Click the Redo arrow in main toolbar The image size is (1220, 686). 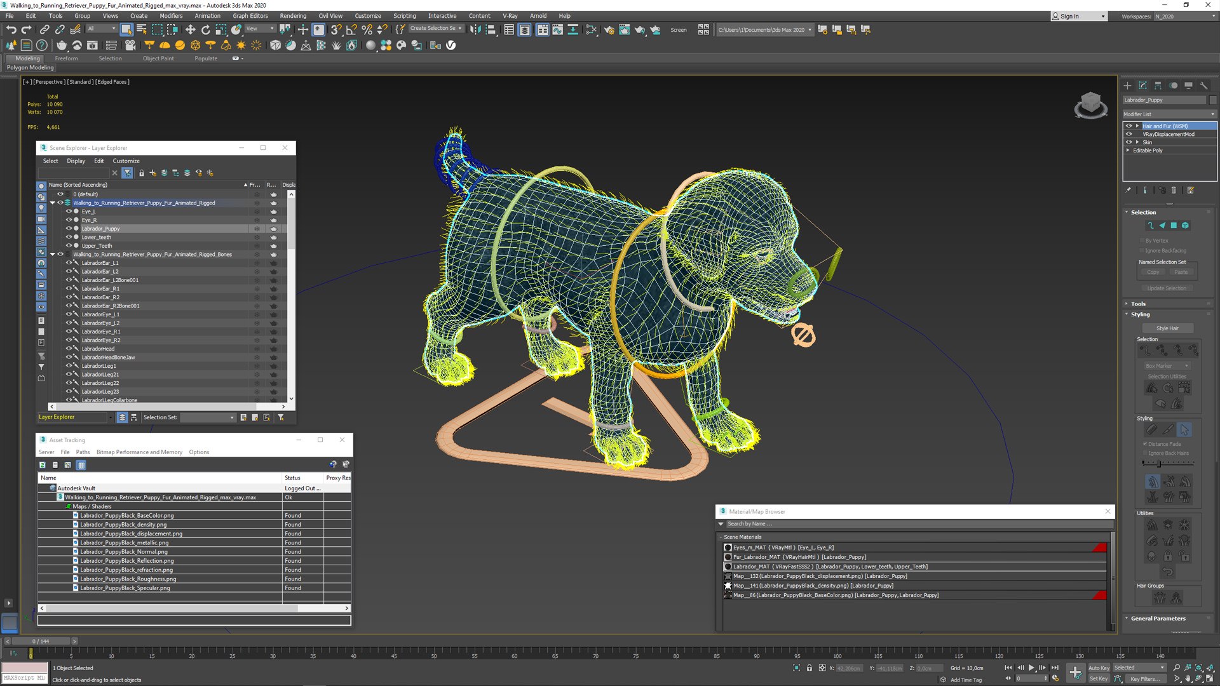coord(26,29)
